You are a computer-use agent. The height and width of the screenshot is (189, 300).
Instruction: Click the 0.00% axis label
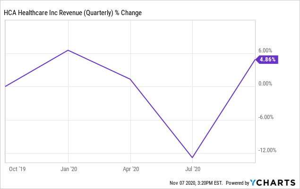point(265,84)
